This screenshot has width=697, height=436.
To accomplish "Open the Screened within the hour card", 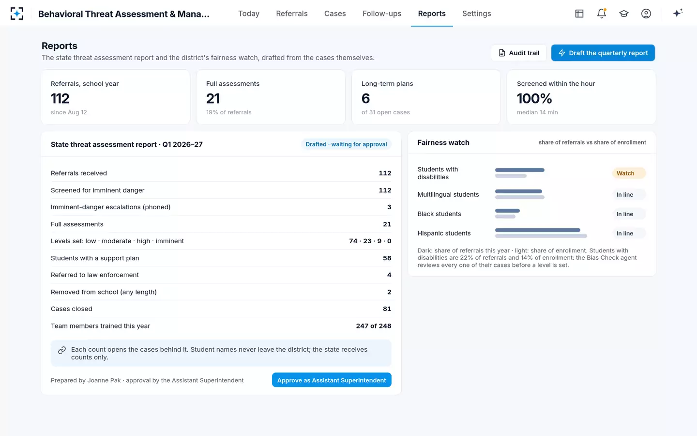I will click(581, 97).
